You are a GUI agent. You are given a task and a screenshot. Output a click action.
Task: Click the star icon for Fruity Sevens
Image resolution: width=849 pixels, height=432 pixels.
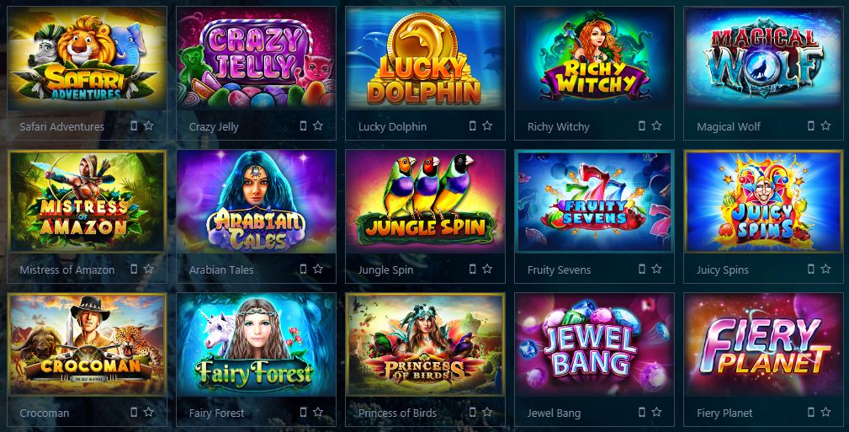coord(657,269)
